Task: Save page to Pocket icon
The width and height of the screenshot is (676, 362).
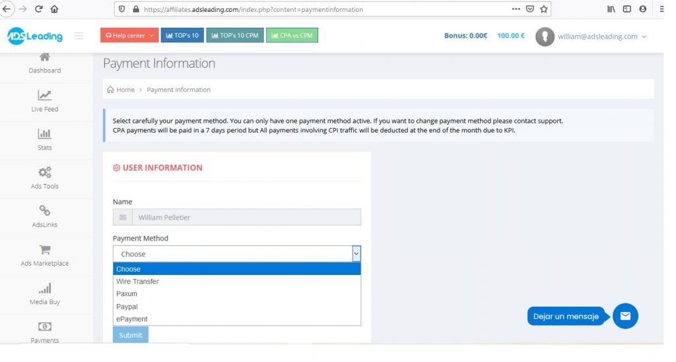Action: (x=530, y=9)
